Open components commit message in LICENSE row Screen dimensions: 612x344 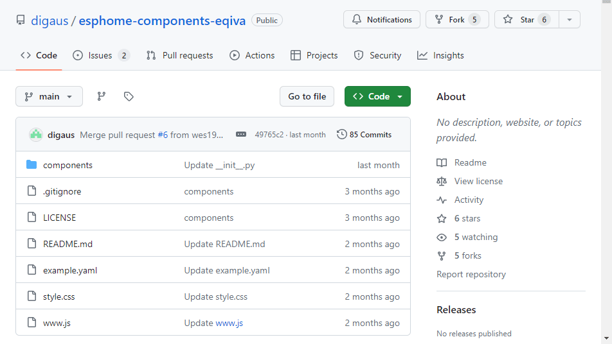click(x=209, y=218)
